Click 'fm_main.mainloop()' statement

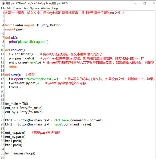click(20, 153)
